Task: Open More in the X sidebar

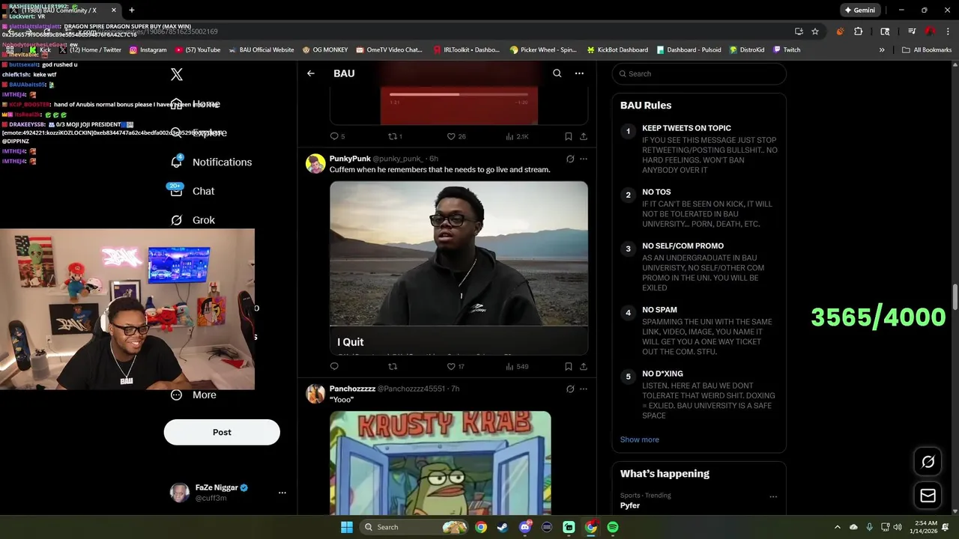Action: (193, 395)
